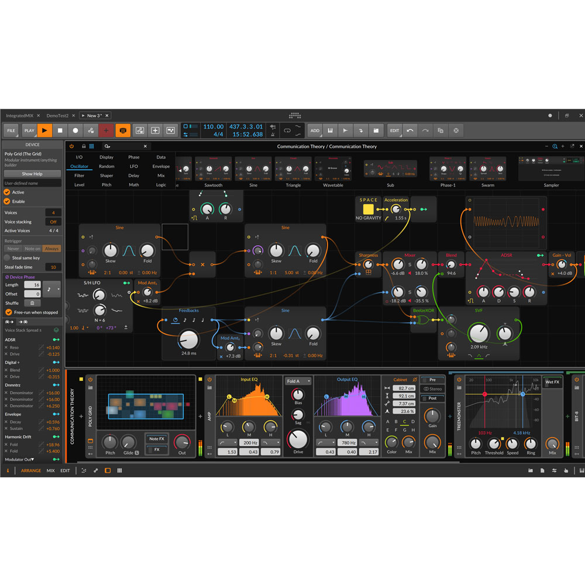The image size is (585, 585).
Task: Select the Filter module category
Action: point(79,175)
